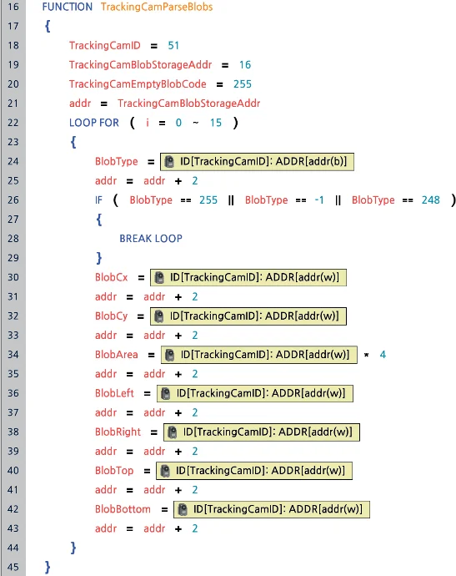Click device icon in BlobLeft address block
This screenshot has width=456, height=576.
[166, 393]
